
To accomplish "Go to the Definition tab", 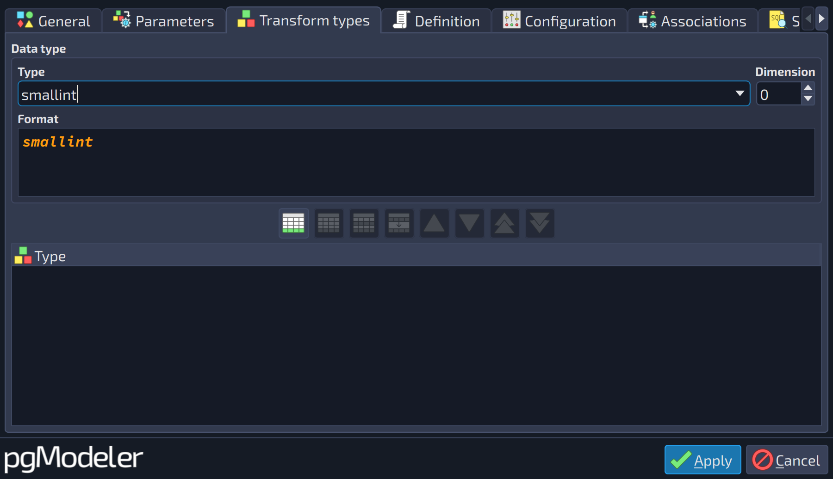I will coord(436,21).
